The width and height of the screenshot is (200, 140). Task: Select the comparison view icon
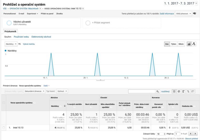188,91
